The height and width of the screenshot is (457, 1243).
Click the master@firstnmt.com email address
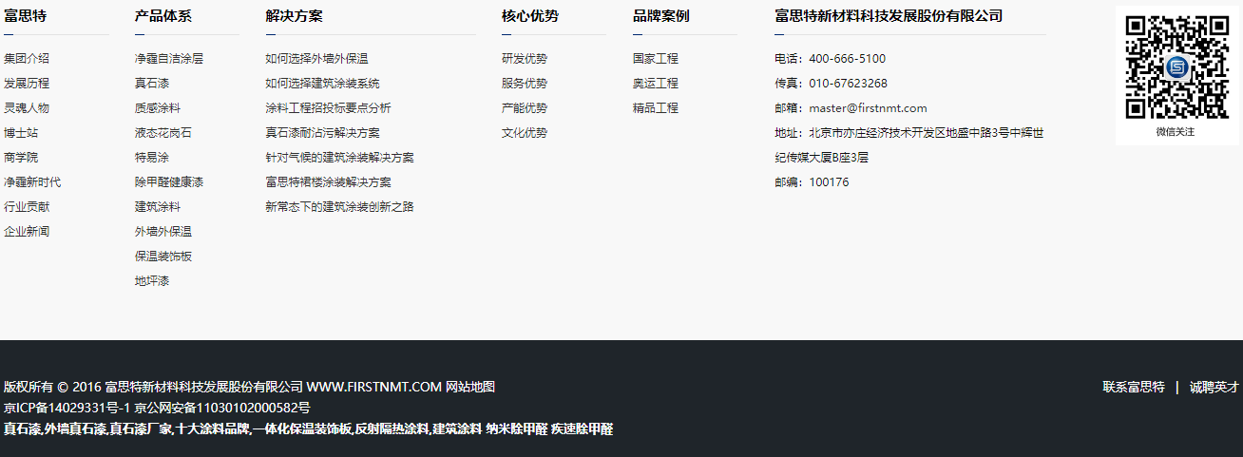(x=869, y=108)
